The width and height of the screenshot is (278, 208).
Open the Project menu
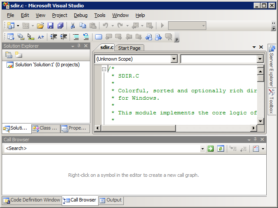(60, 16)
